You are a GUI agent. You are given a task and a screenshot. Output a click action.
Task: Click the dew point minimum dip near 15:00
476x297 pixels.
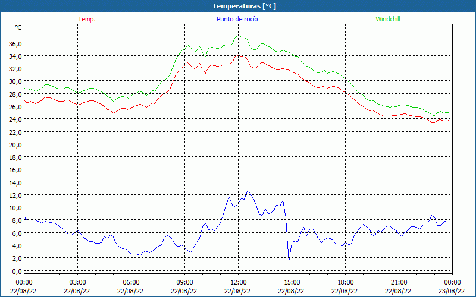coord(289,262)
